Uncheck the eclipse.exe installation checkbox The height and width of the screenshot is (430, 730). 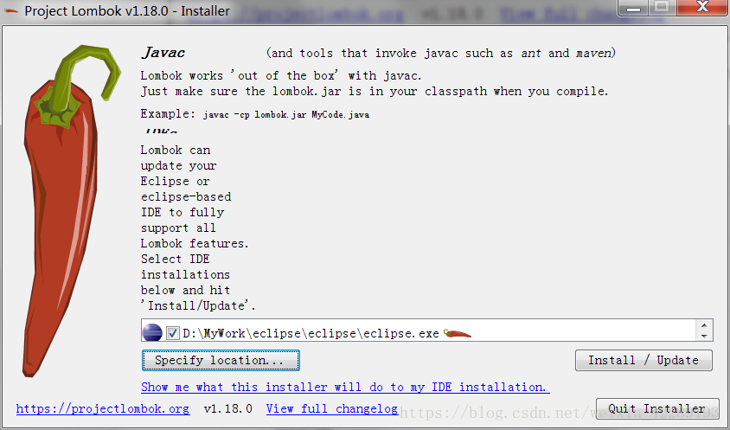pyautogui.click(x=173, y=333)
